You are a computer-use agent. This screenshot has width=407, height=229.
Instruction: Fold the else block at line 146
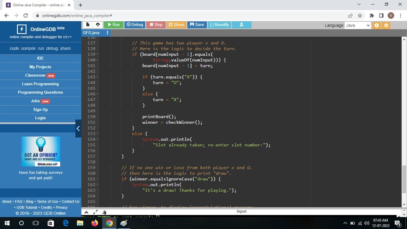pyautogui.click(x=97, y=94)
